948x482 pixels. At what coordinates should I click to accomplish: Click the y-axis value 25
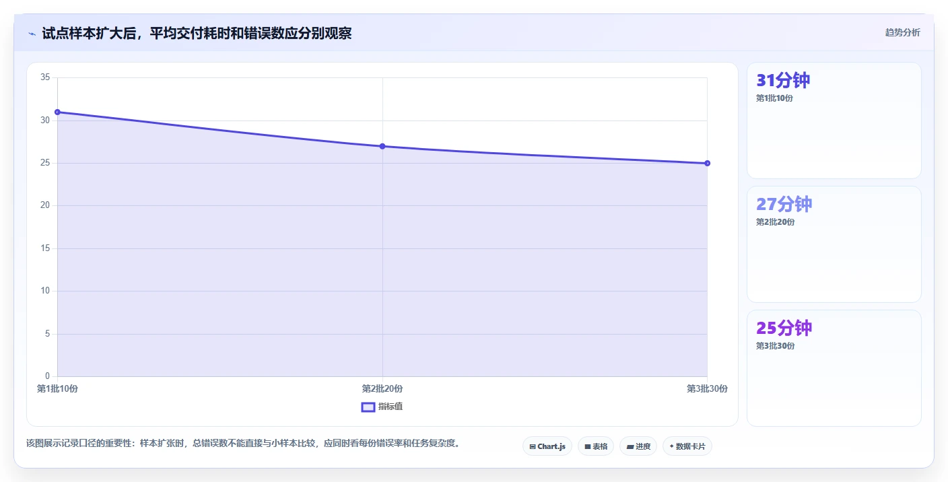45,163
